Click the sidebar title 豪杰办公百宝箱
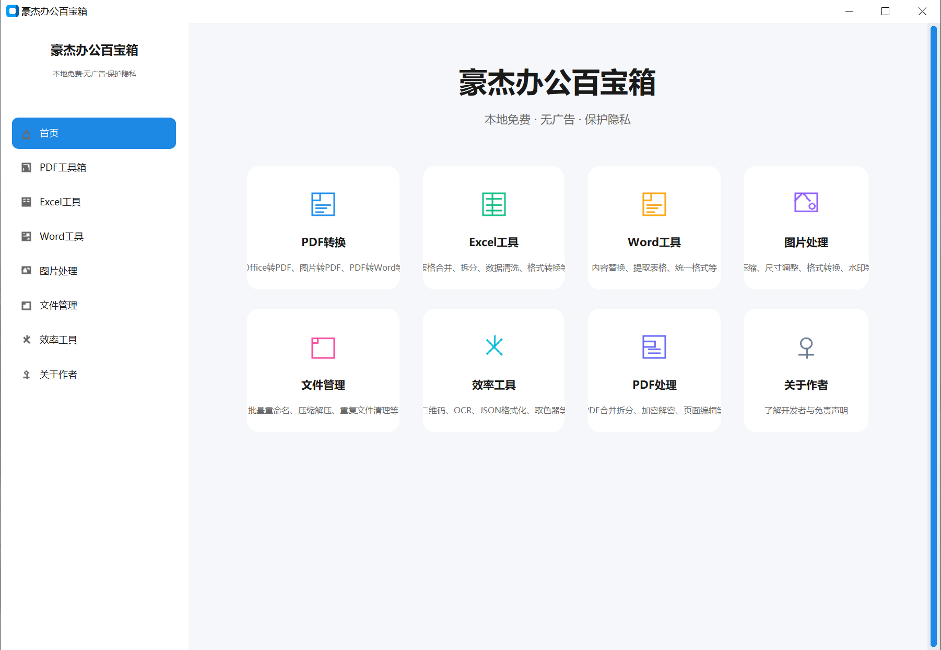Screen dimensions: 941x650 tap(94, 50)
